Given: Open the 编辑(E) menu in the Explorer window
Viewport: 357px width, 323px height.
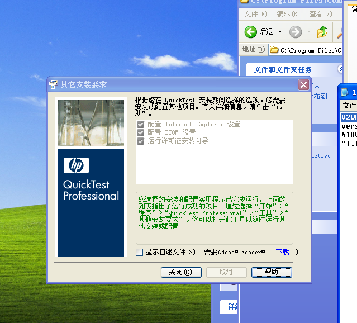Looking at the screenshot, I should coord(288,14).
